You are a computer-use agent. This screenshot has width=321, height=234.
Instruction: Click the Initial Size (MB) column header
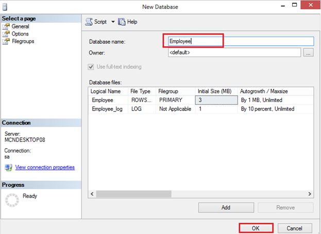click(216, 91)
